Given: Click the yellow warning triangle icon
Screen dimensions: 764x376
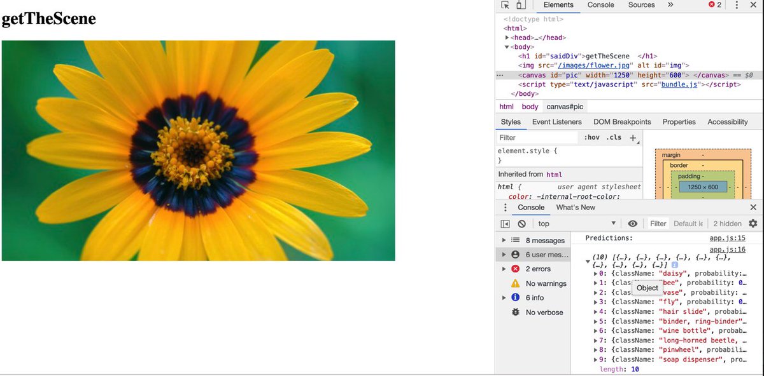Looking at the screenshot, I should 516,283.
